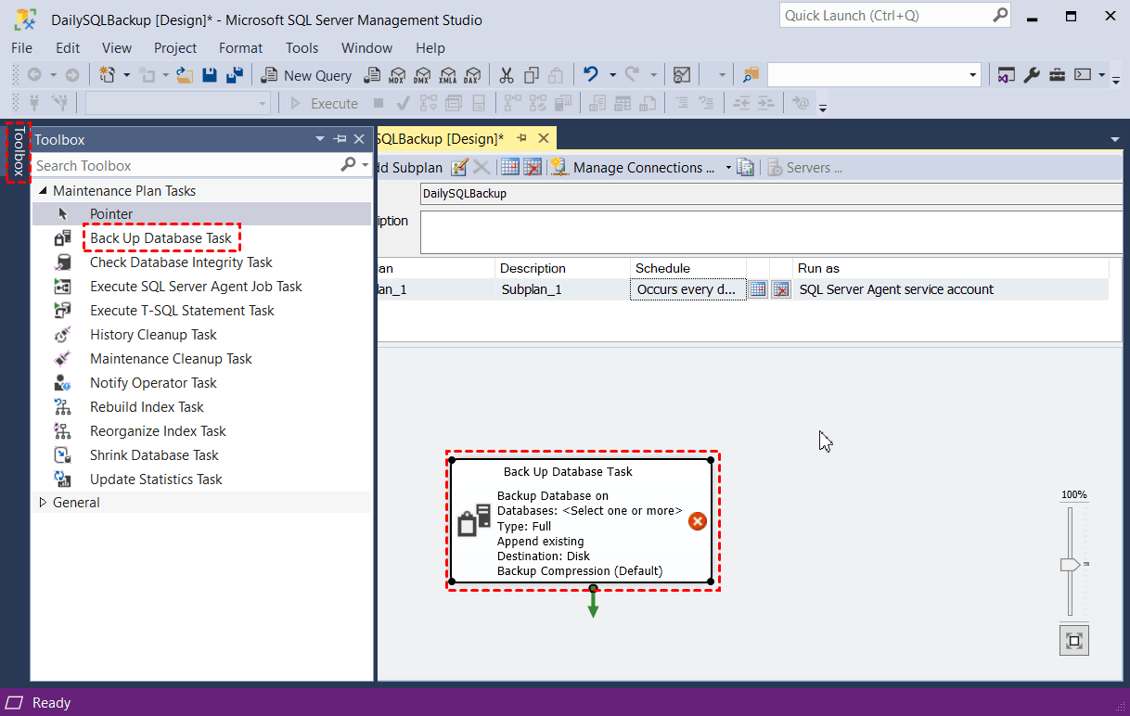Toggle Toolbox auto-hide pin
The height and width of the screenshot is (716, 1130).
click(x=340, y=139)
